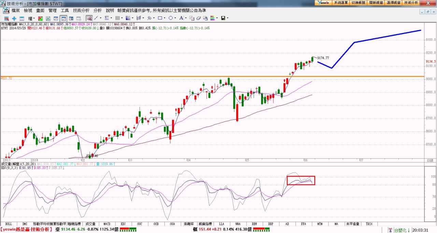Select the trend line drawing tool
Screen dimensions: 437x233
(97, 18)
